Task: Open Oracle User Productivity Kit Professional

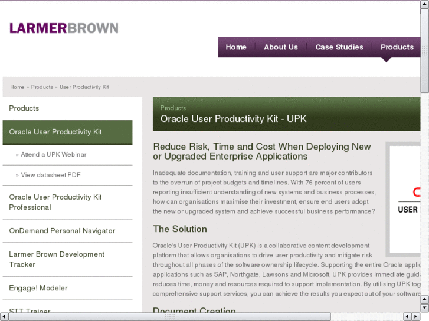Action: [x=55, y=202]
